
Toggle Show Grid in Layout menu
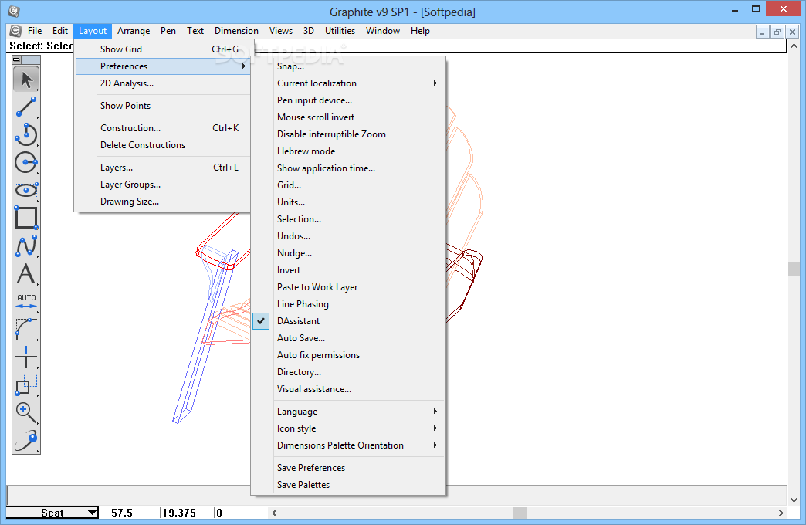click(162, 49)
